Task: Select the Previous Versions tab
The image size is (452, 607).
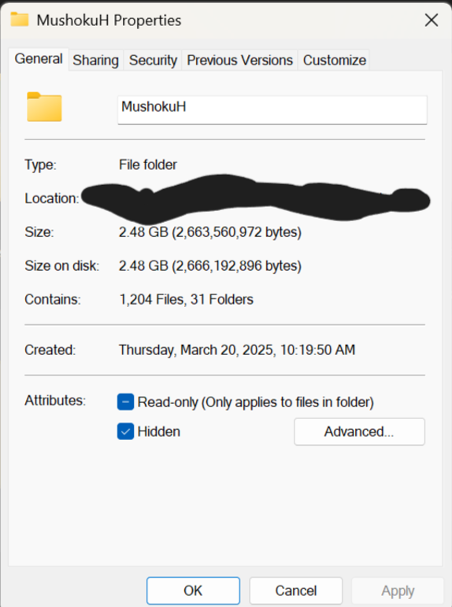Action: [x=239, y=61]
